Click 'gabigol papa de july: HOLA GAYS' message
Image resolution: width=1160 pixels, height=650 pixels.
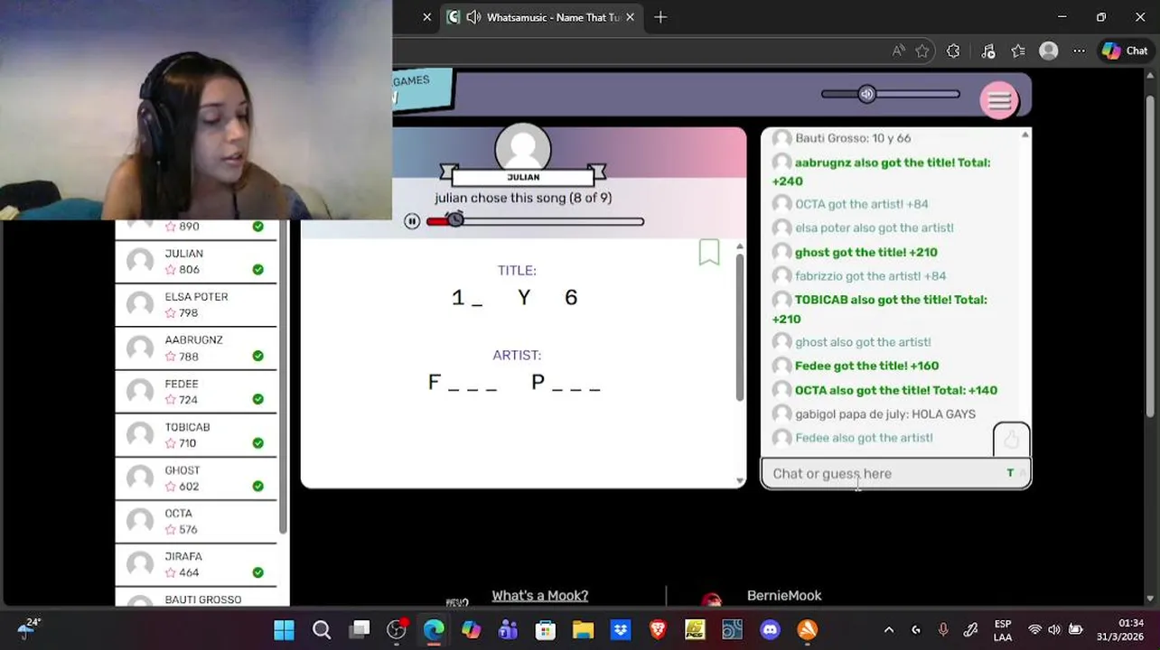(885, 414)
